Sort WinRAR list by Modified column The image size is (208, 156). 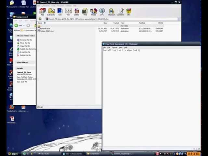tap(142, 23)
